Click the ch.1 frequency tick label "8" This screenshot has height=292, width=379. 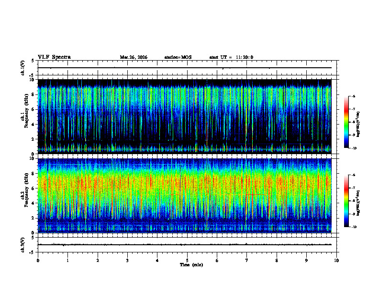click(33, 94)
